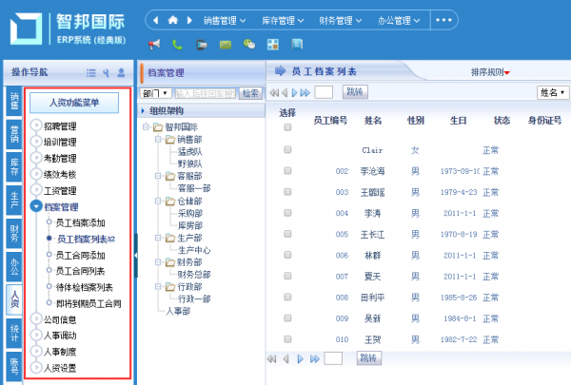Go to next page using top pager icon
The height and width of the screenshot is (385, 571).
click(x=295, y=93)
